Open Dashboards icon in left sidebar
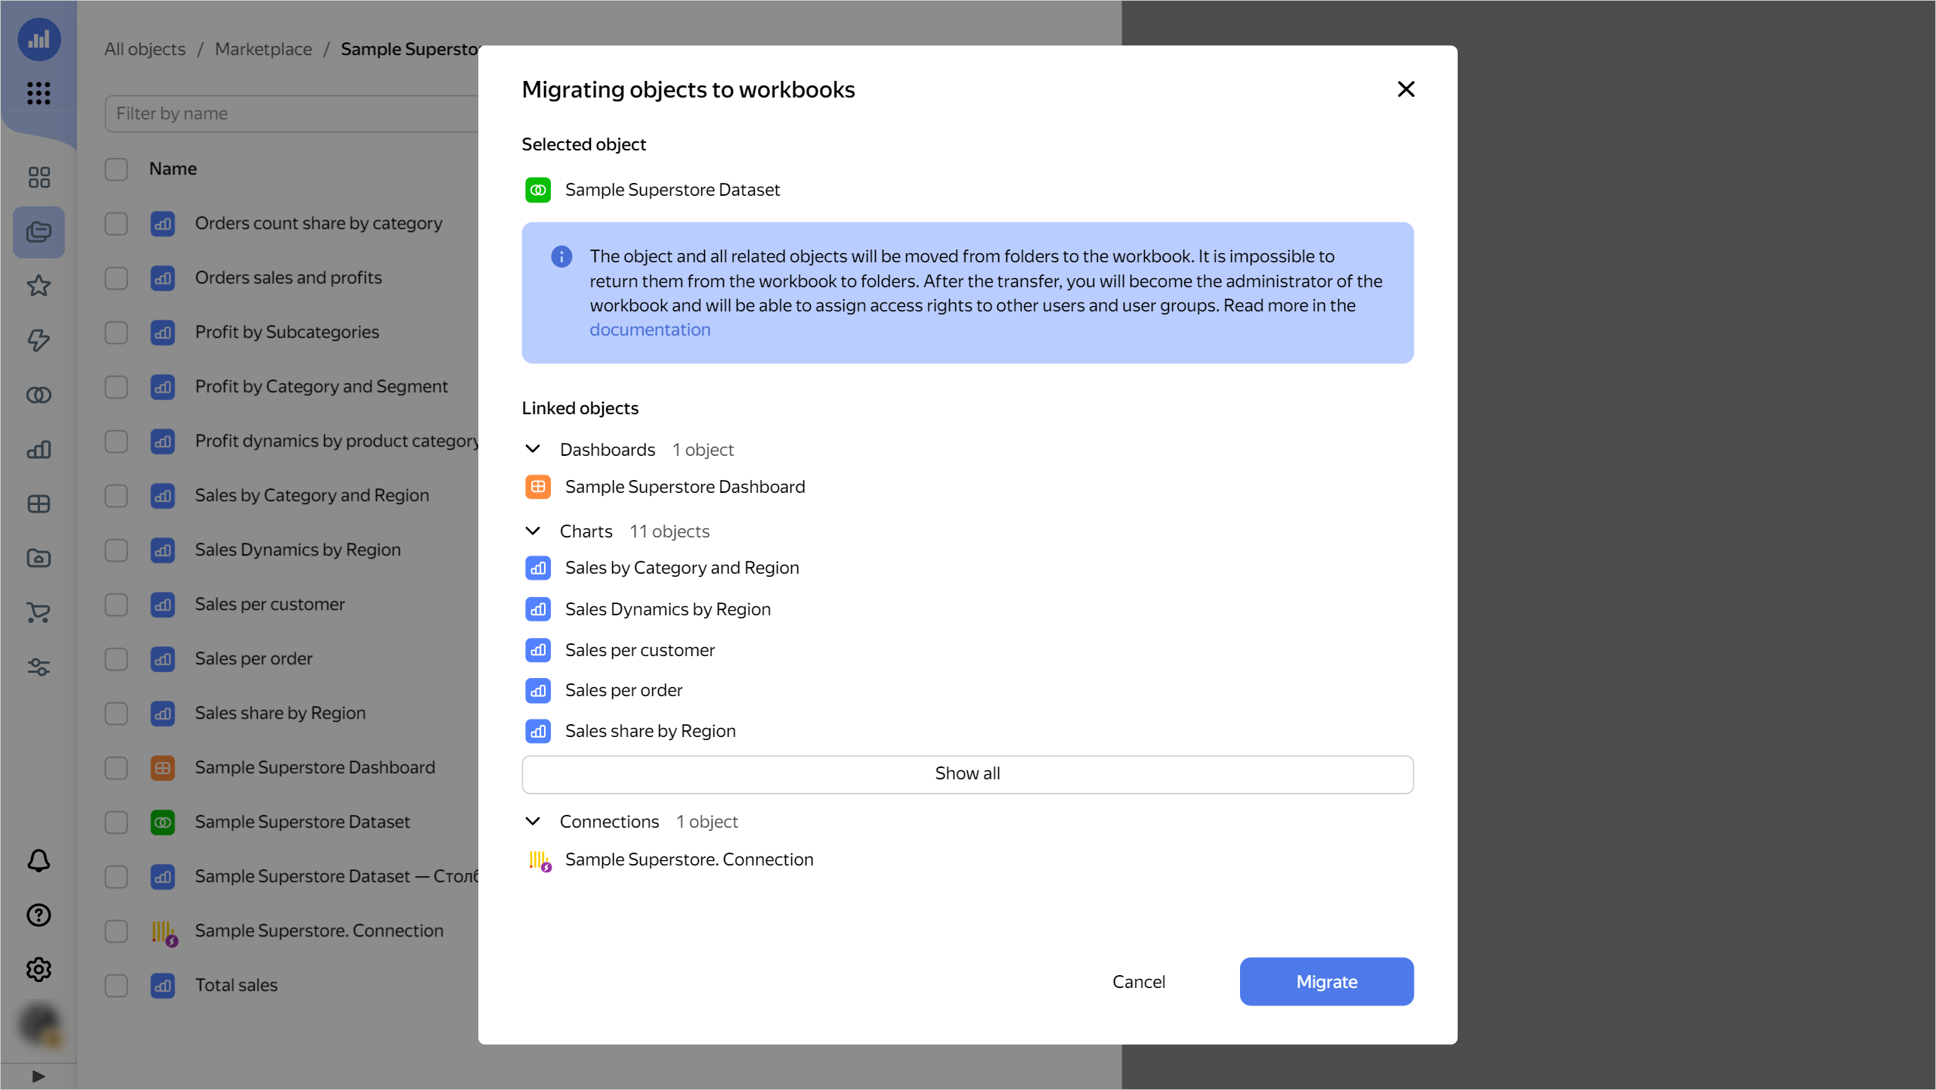This screenshot has width=1936, height=1090. 39,504
